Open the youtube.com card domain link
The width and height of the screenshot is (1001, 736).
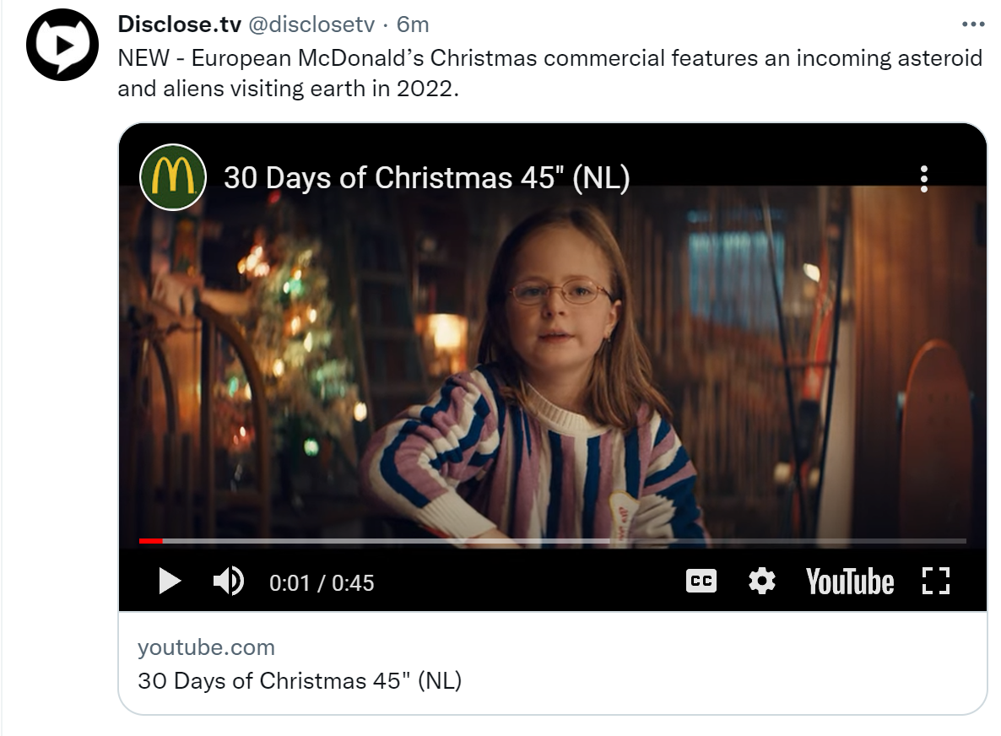pyautogui.click(x=206, y=647)
